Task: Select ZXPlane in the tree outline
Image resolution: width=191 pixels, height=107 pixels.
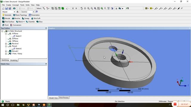Action: point(15,39)
